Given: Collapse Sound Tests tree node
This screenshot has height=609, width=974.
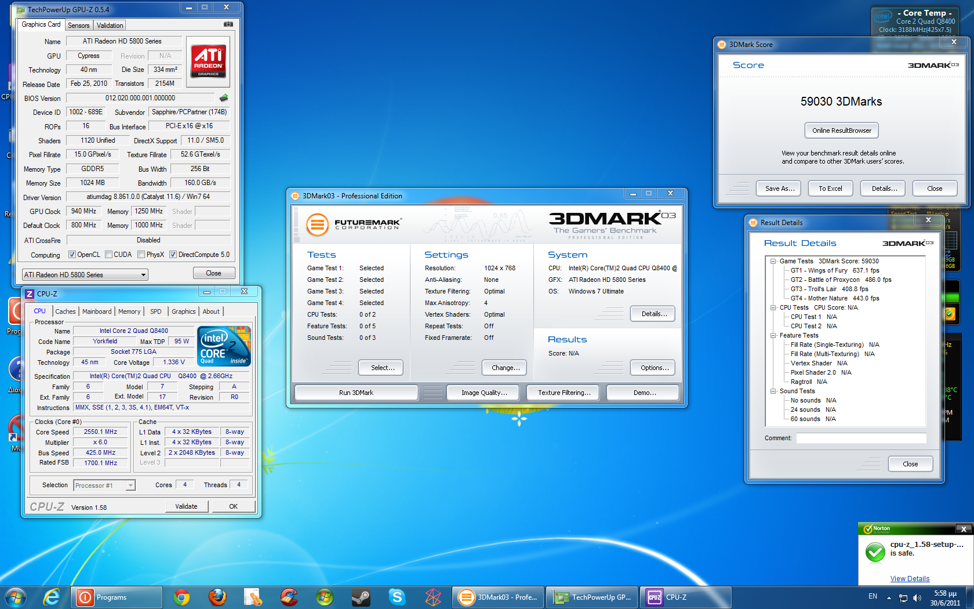Looking at the screenshot, I should coord(773,391).
